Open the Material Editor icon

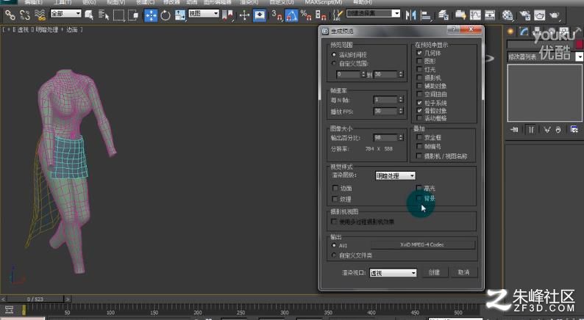pyautogui.click(x=508, y=15)
